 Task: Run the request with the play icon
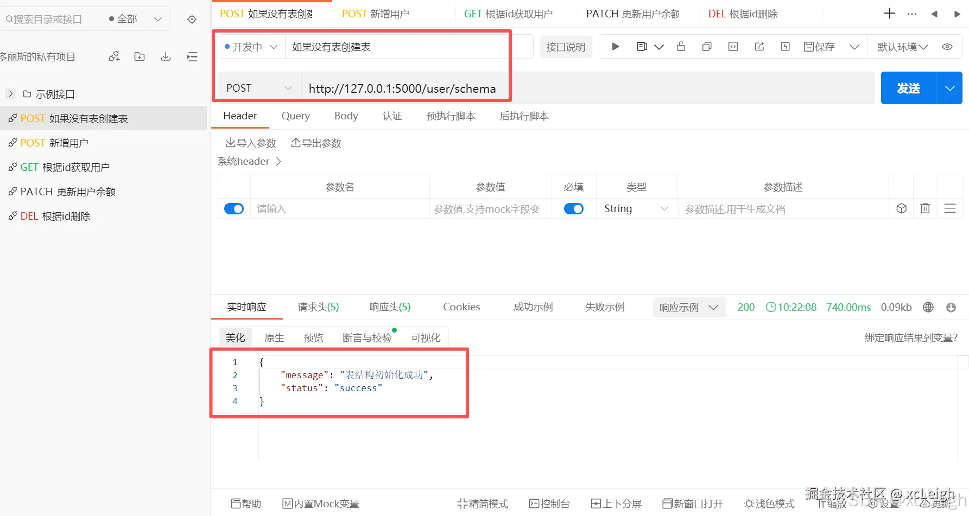[615, 46]
